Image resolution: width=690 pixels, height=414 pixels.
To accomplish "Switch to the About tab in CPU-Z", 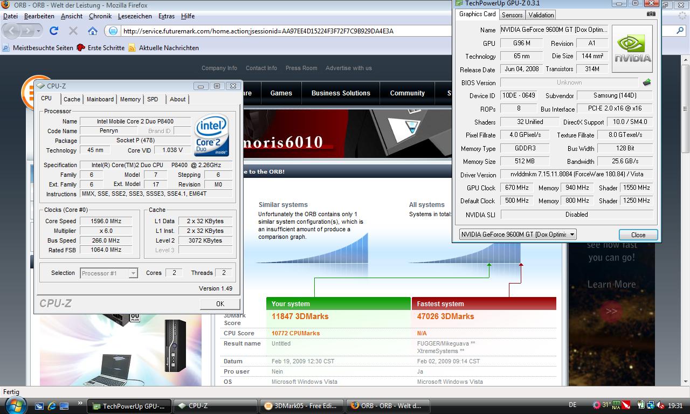I will [177, 99].
